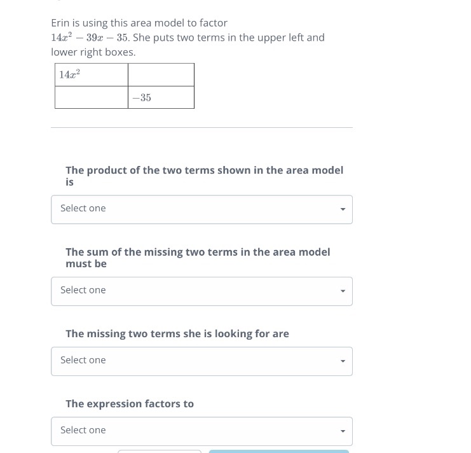Click the −35 cell in the area model

(x=161, y=98)
